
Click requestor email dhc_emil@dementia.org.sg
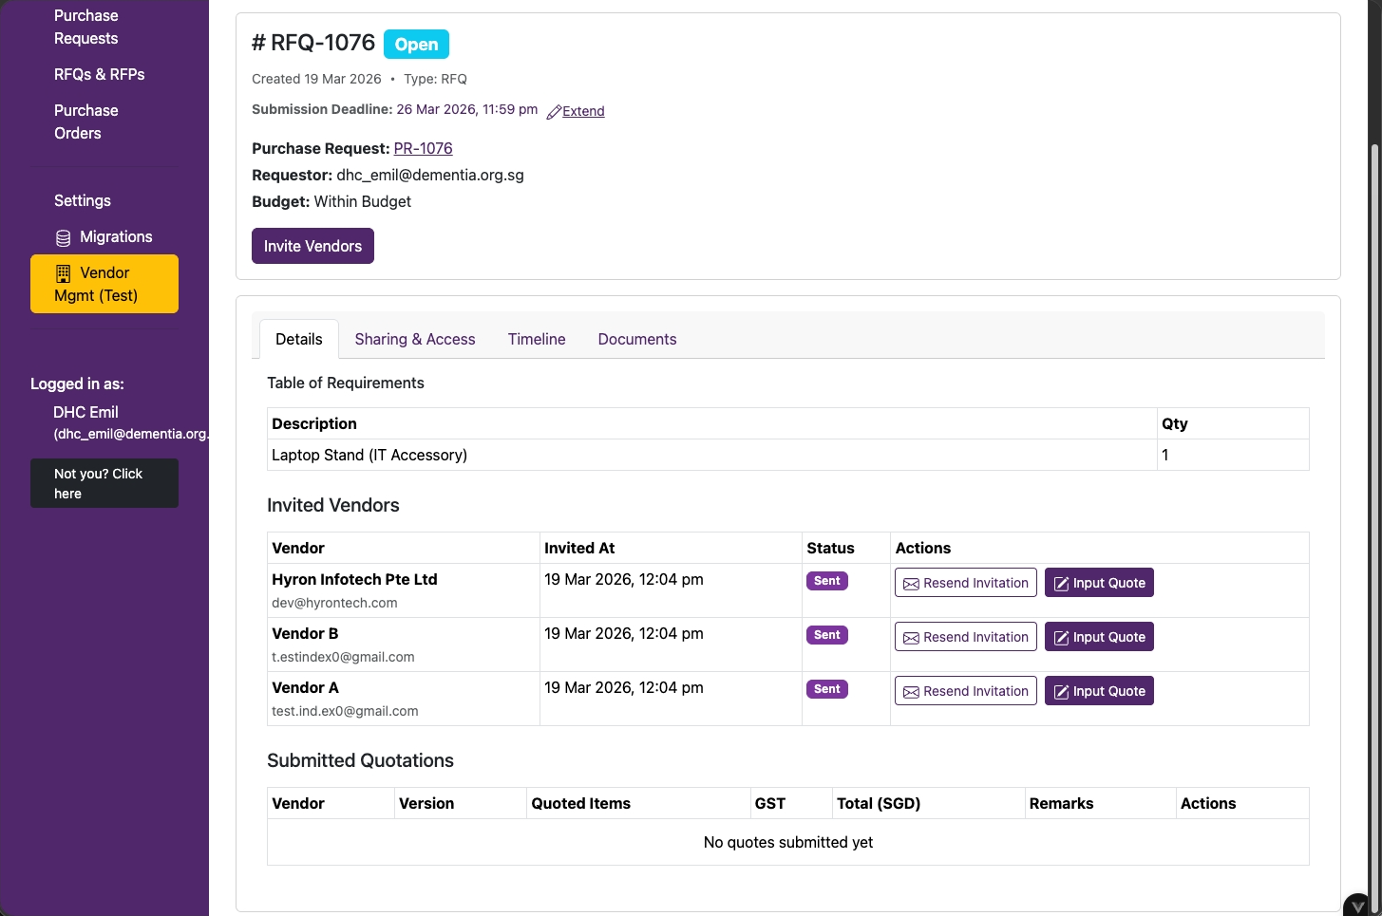click(430, 175)
